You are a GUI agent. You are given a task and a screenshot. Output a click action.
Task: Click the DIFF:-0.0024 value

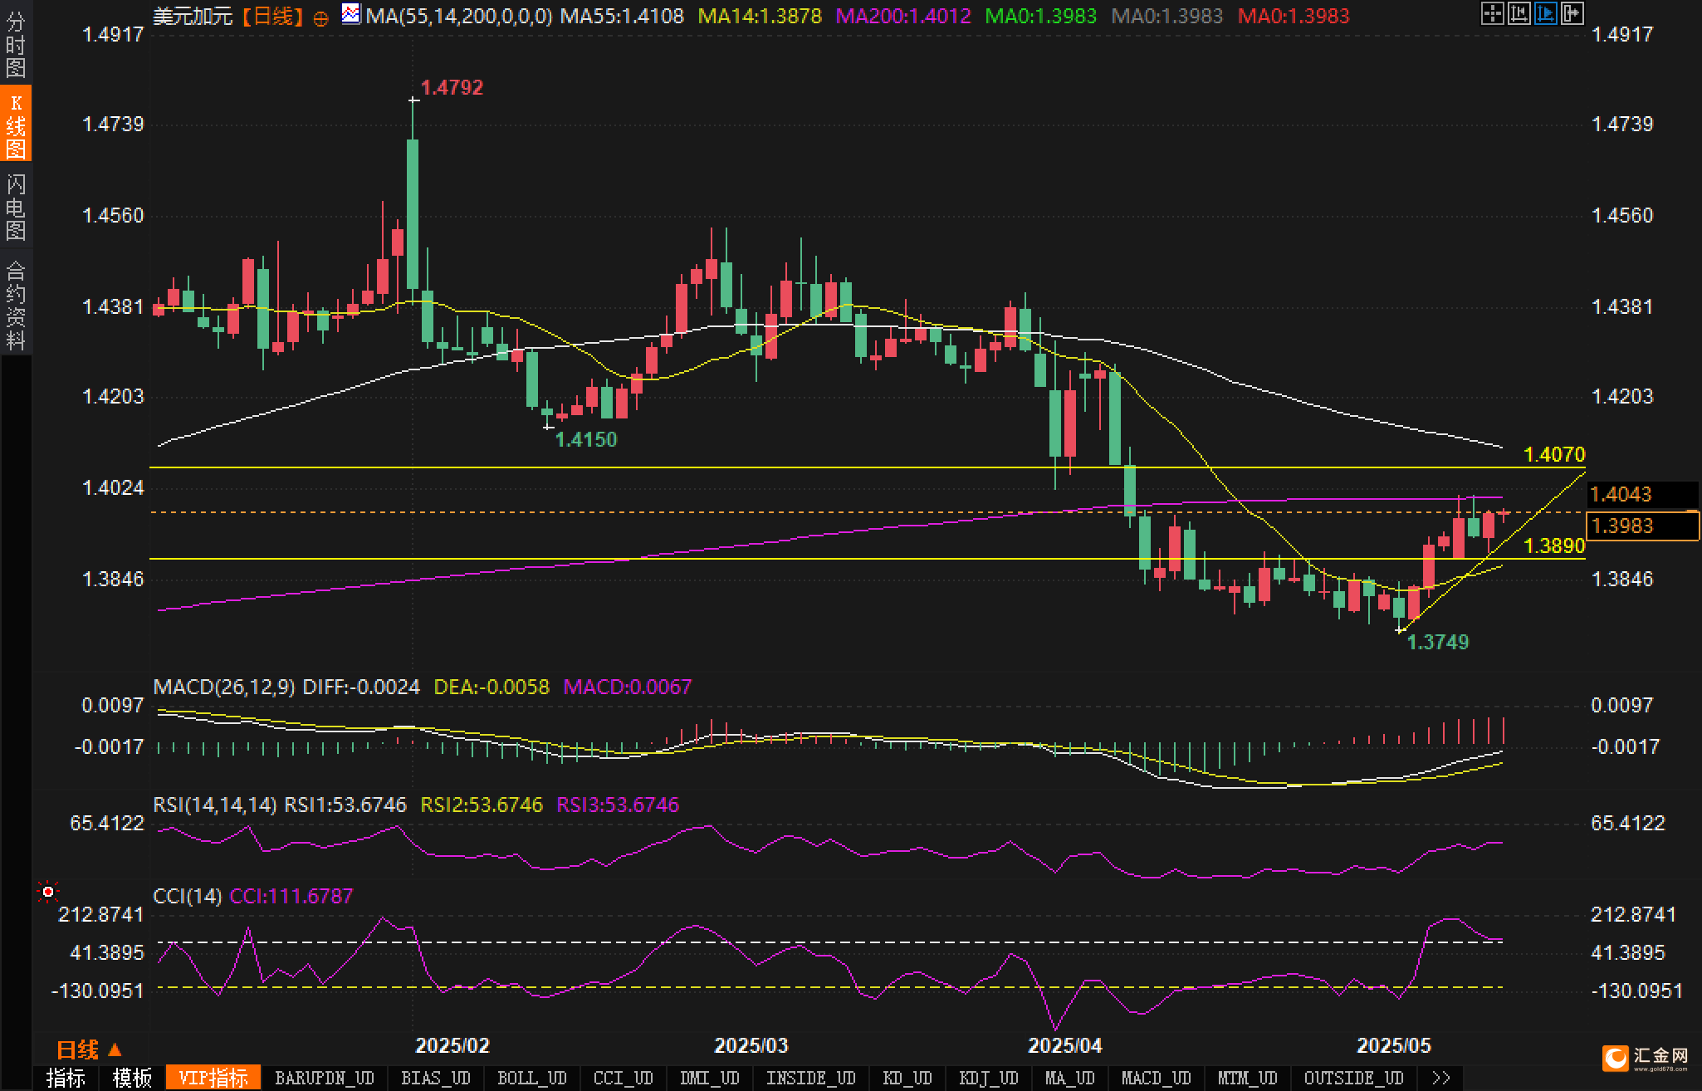tap(361, 687)
